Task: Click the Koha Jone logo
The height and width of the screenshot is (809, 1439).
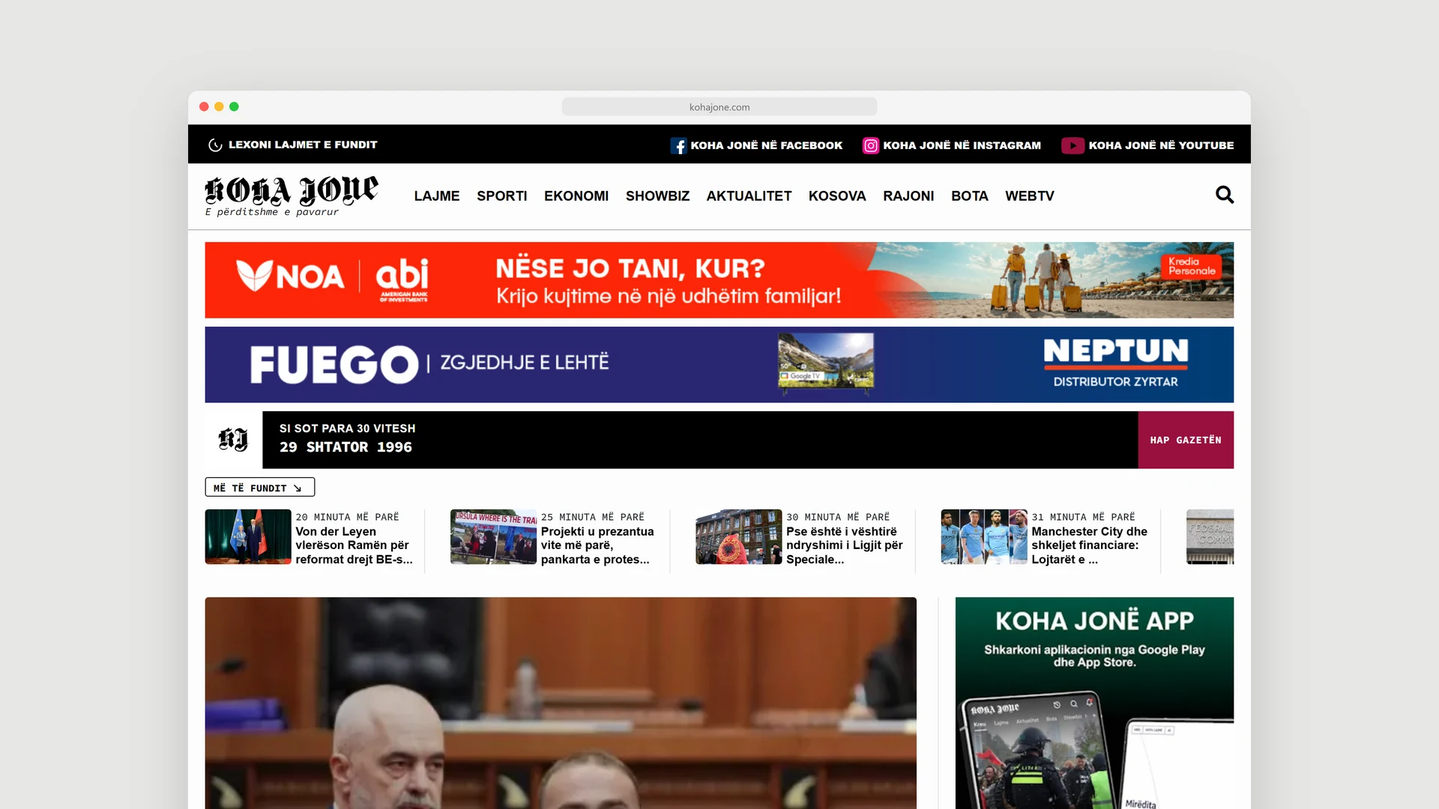Action: coord(292,196)
